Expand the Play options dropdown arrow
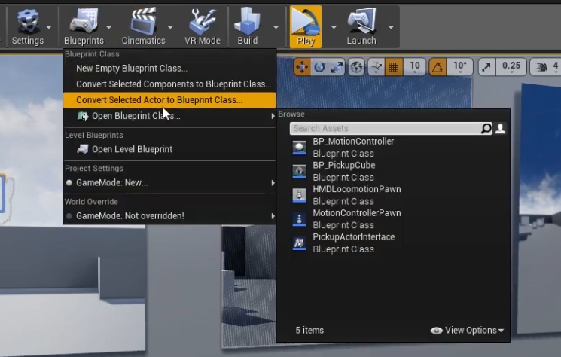The image size is (561, 357). (334, 27)
